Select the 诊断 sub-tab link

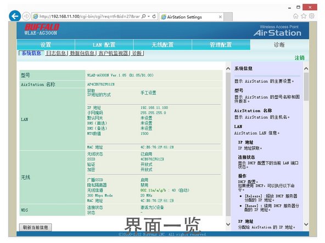(137, 53)
